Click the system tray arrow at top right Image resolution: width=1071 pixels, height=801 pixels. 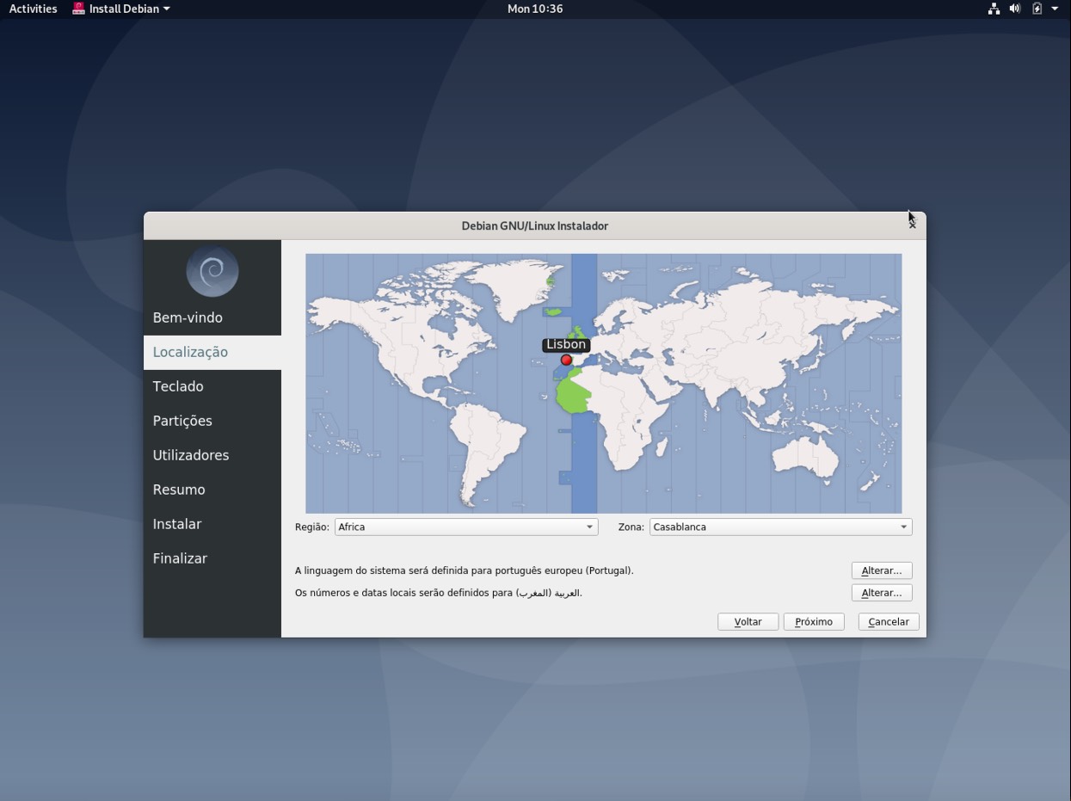coord(1055,9)
